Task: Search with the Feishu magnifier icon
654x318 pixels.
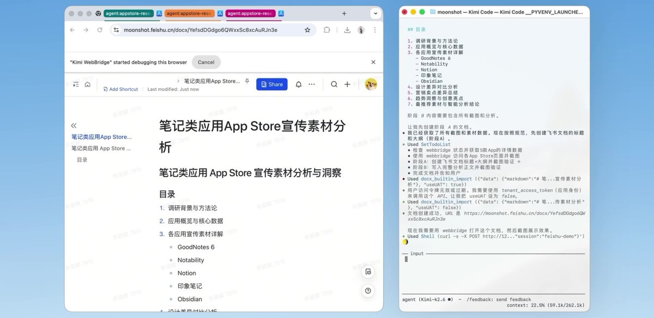Action: pos(334,84)
